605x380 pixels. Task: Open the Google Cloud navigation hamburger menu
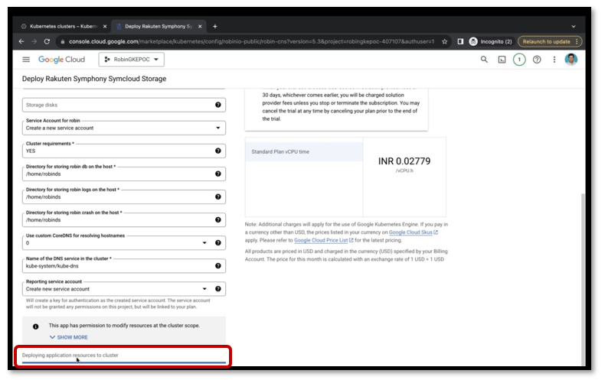(x=26, y=60)
